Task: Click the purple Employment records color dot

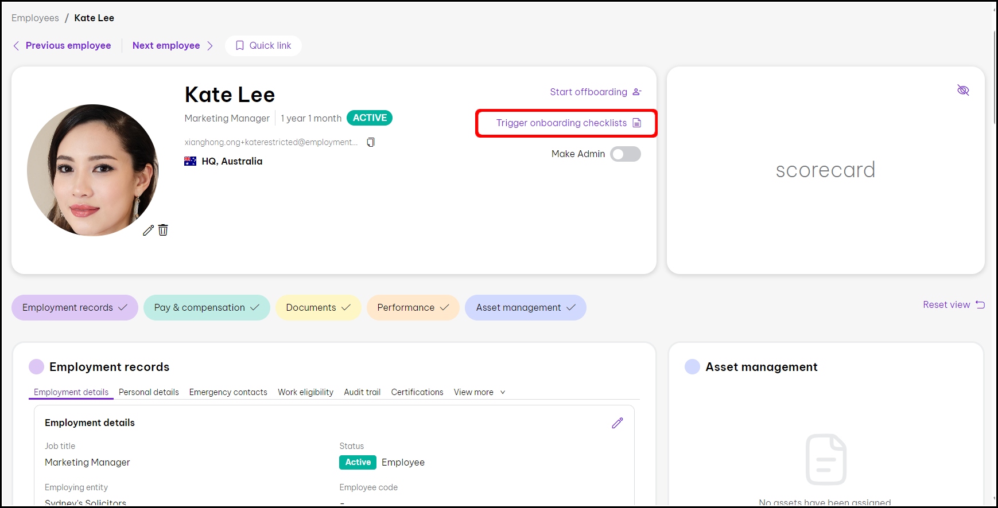Action: tap(36, 367)
